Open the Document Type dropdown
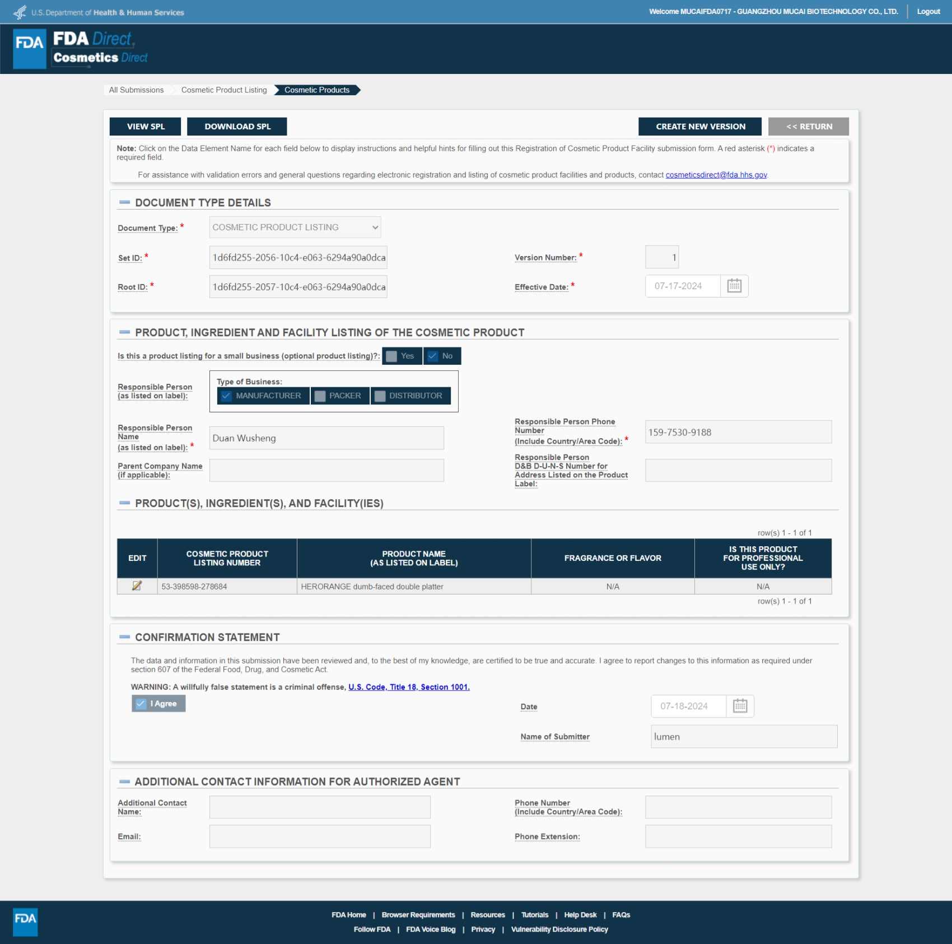 295,227
